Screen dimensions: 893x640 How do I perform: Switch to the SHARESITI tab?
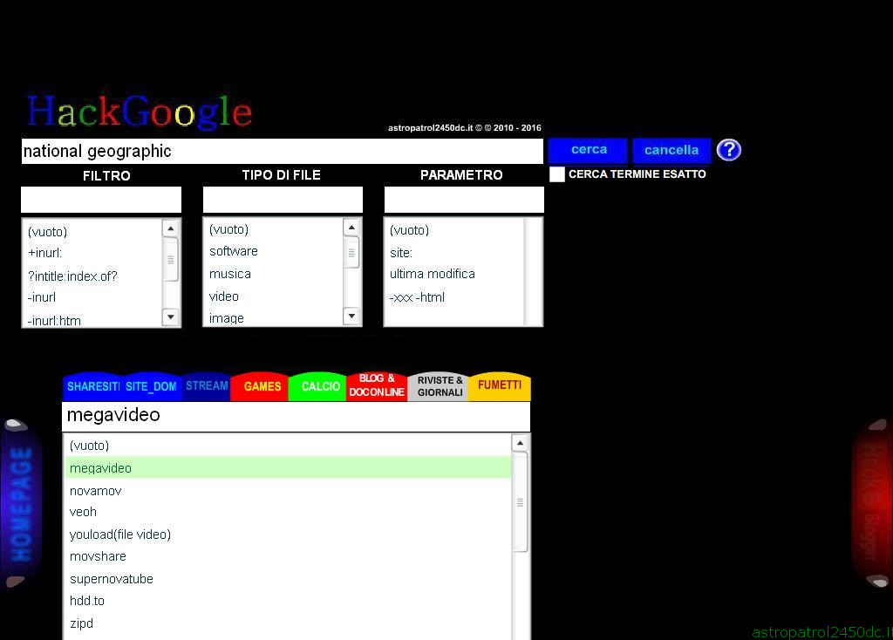tap(92, 386)
